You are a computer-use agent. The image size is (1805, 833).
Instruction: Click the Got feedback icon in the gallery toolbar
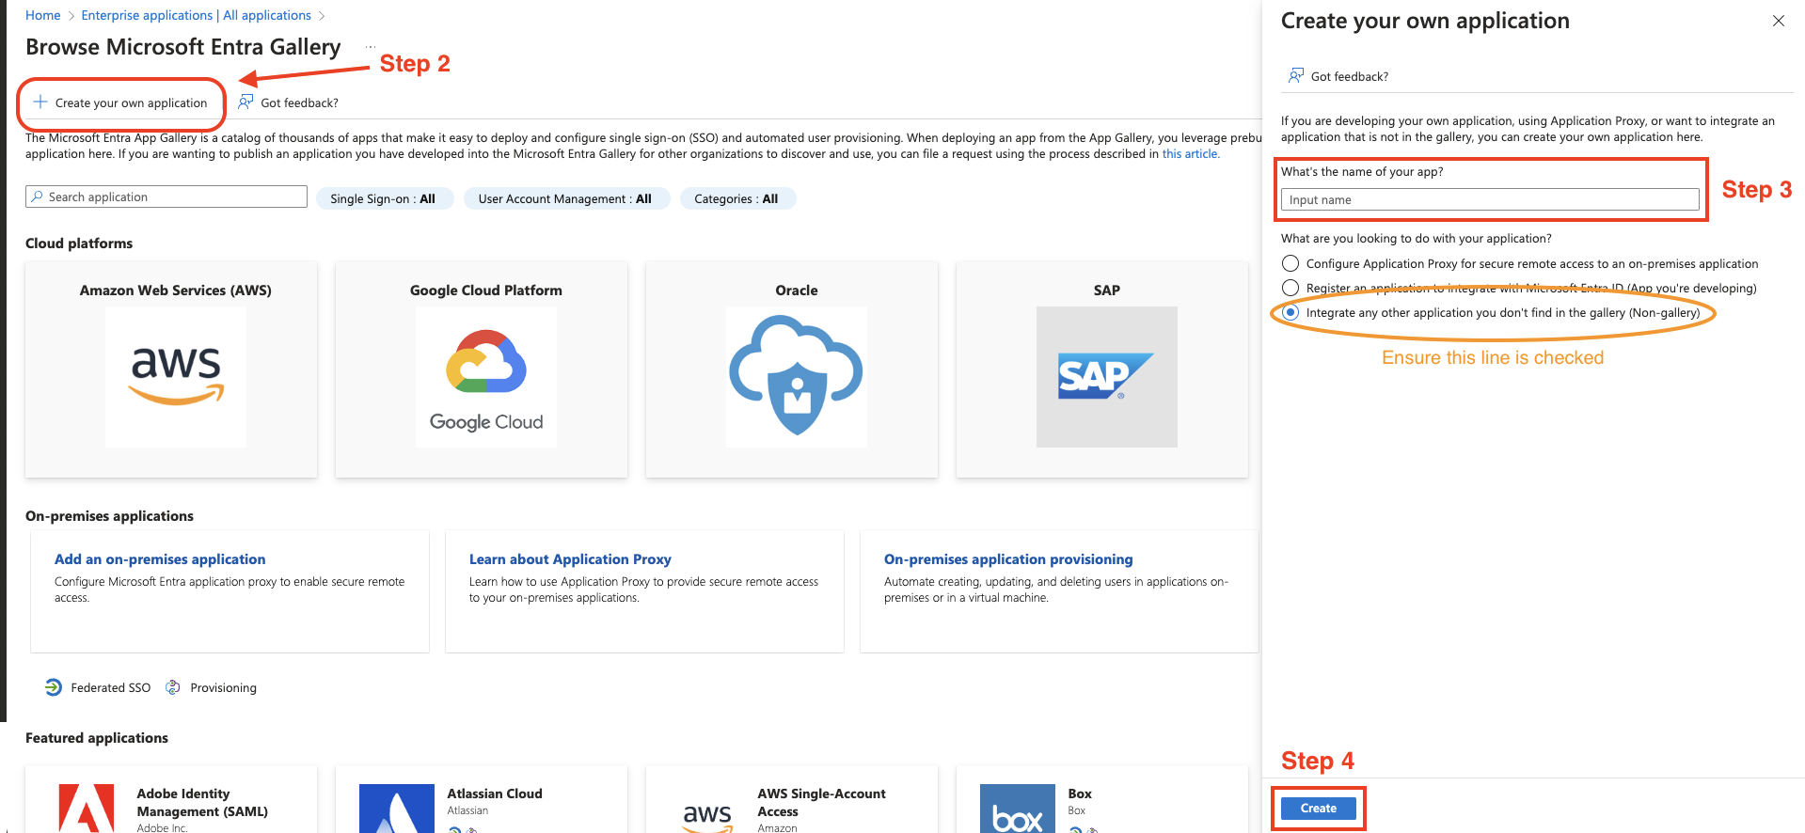point(245,102)
